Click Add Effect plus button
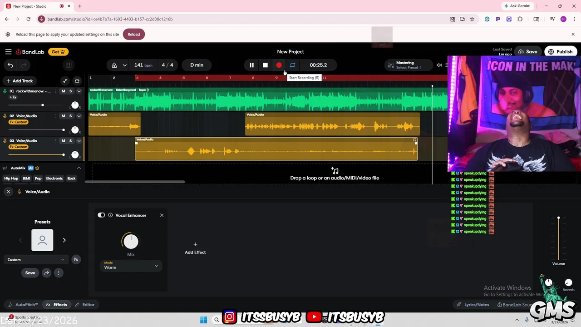The height and width of the screenshot is (327, 581). click(x=195, y=248)
